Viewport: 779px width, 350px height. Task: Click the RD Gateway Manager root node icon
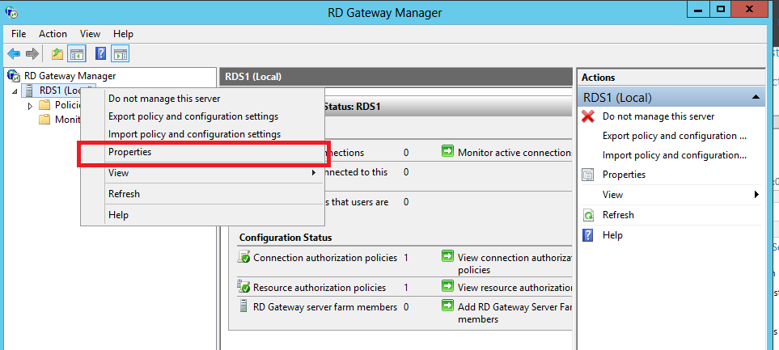coord(14,76)
